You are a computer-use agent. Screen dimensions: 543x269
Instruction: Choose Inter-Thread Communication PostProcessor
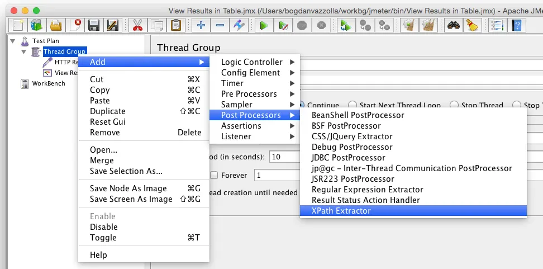(413, 168)
